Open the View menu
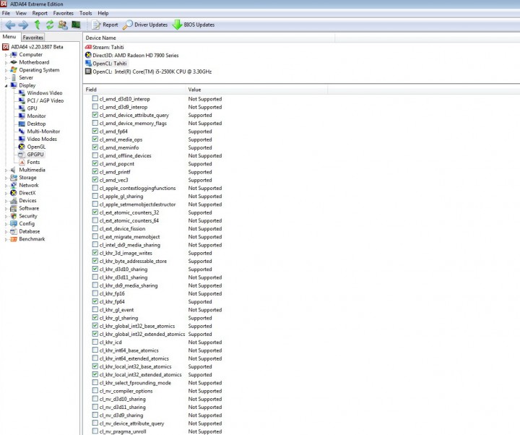 click(x=21, y=13)
